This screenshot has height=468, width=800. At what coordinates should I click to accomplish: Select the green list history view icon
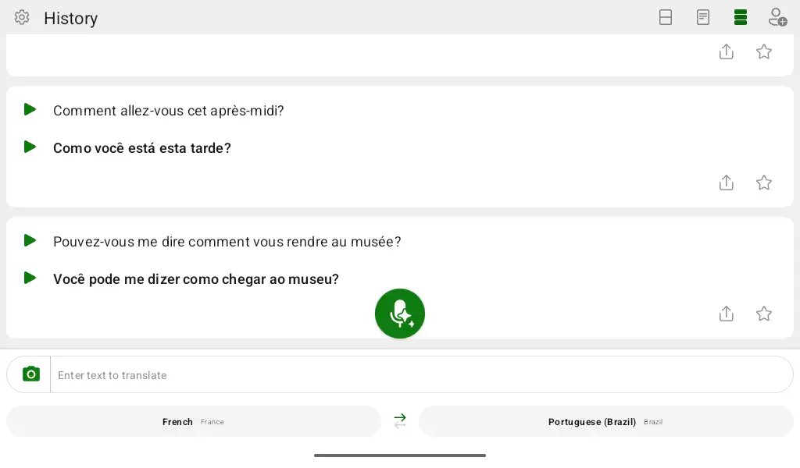click(x=741, y=18)
